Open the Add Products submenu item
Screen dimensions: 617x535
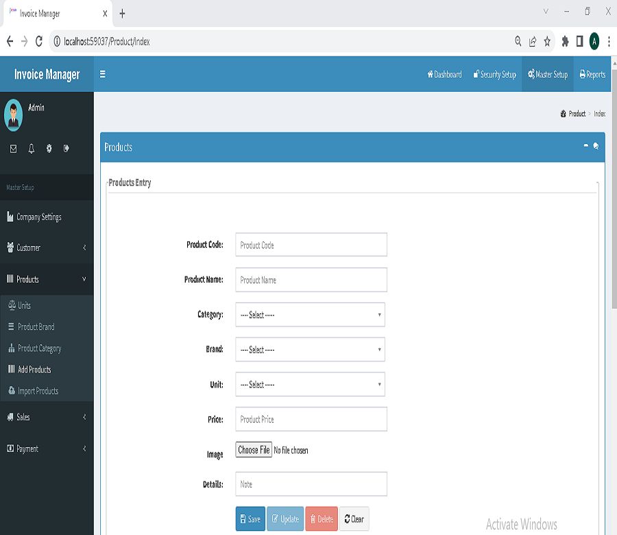[x=47, y=369]
